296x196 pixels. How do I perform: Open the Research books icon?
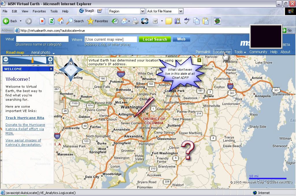point(177,21)
